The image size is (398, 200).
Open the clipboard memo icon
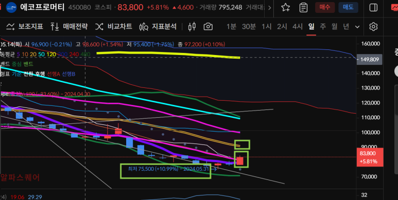coord(303,7)
